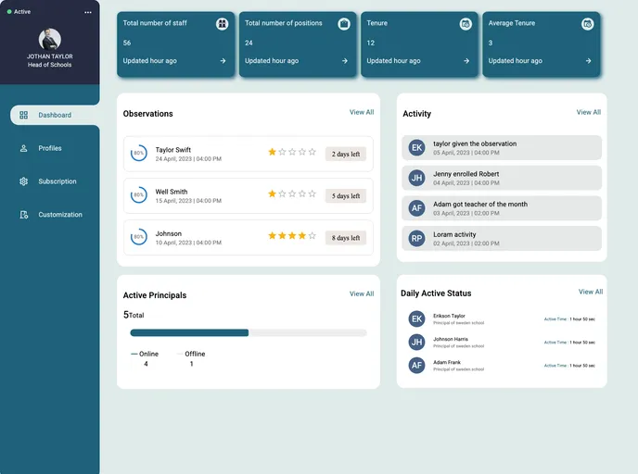Select Johnson's four-star rating
Screen dimensions: 638x474
[292, 236]
